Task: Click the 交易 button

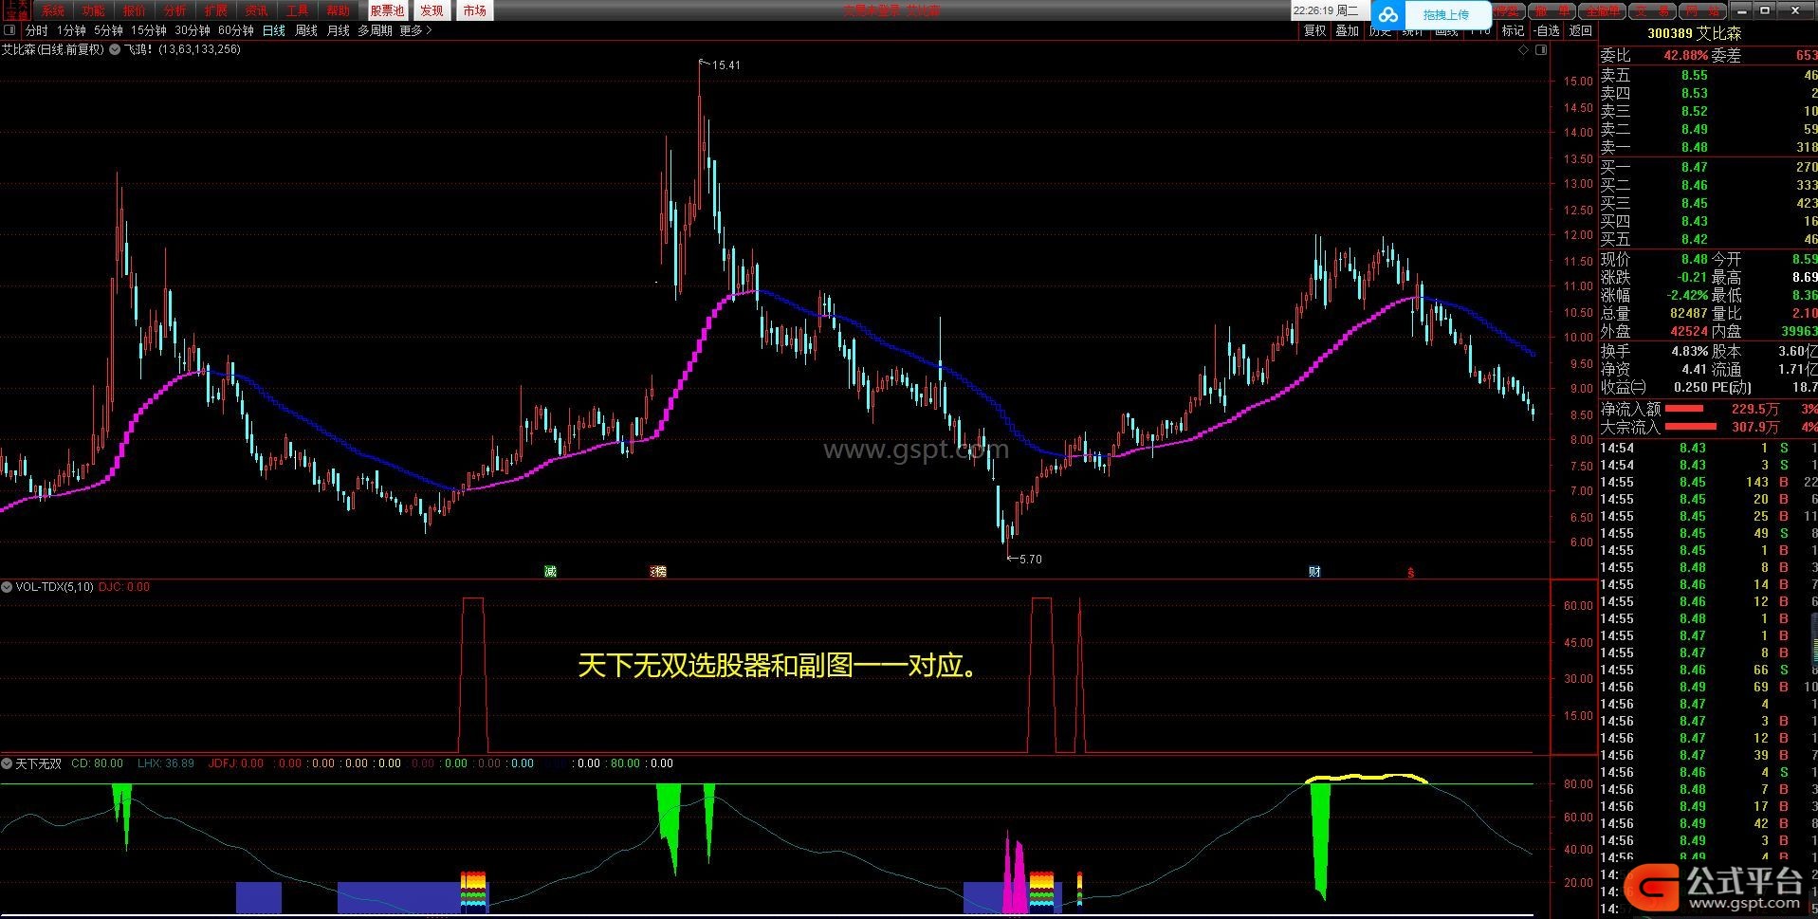Action: pos(1653,11)
